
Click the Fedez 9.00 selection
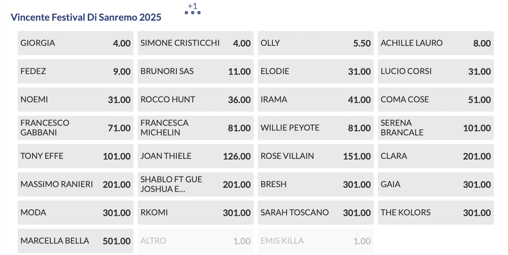click(x=75, y=71)
